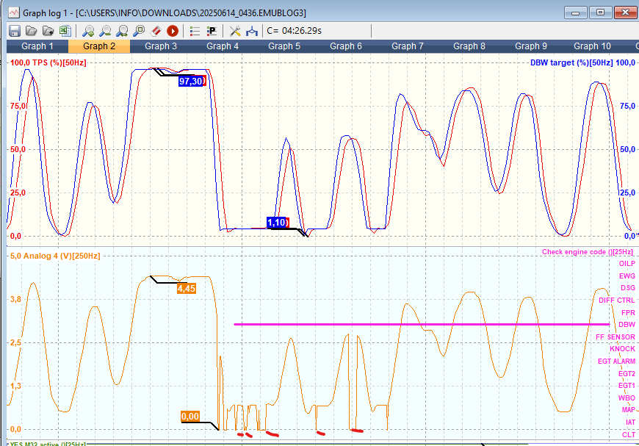Zoom out using magnifier minus icon
Screen dimensions: 639x446
tap(105, 31)
